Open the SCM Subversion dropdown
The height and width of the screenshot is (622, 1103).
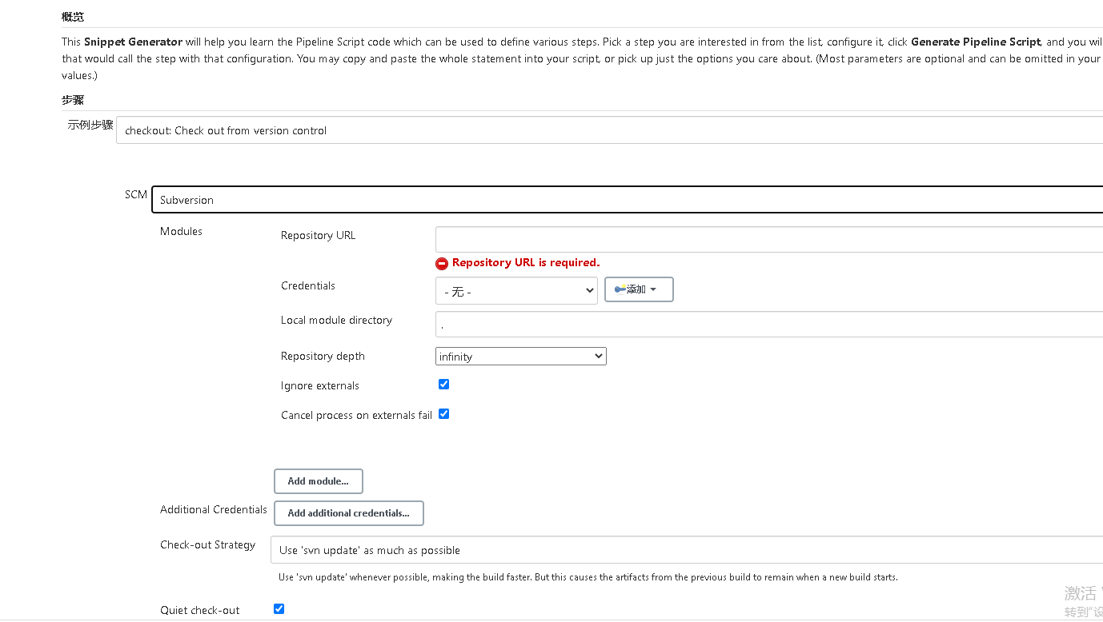click(627, 200)
